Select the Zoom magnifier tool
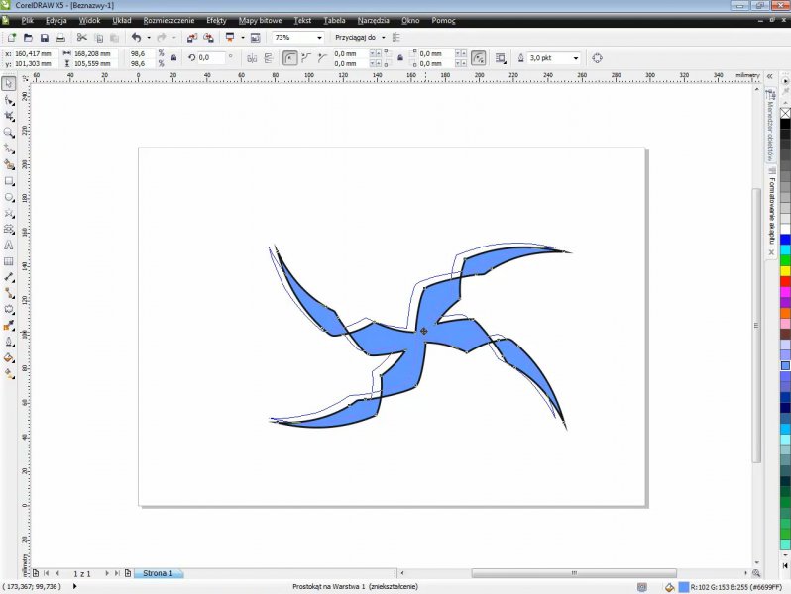The height and width of the screenshot is (594, 791). [x=9, y=132]
